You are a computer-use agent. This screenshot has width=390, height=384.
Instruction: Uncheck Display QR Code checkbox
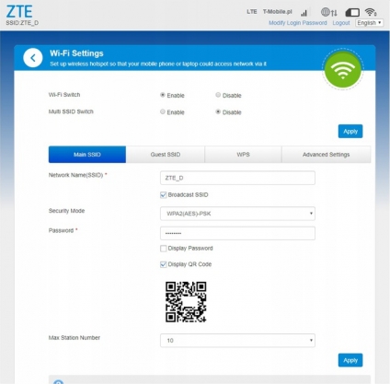coord(164,264)
